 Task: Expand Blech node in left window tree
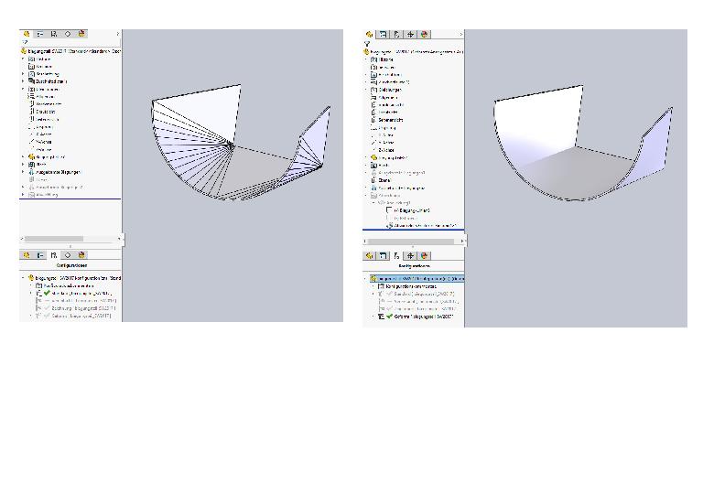tap(23, 165)
